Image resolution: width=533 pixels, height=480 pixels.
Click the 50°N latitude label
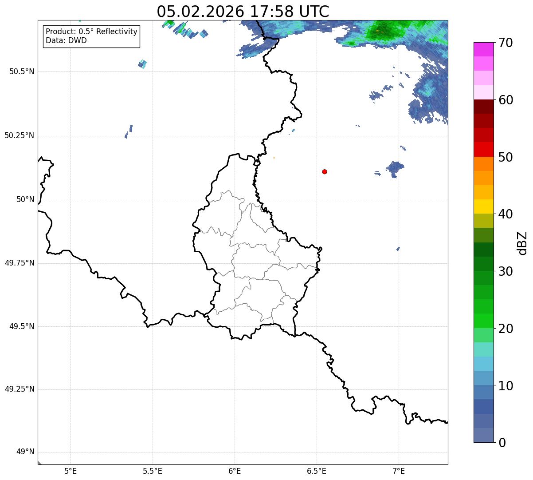25,199
